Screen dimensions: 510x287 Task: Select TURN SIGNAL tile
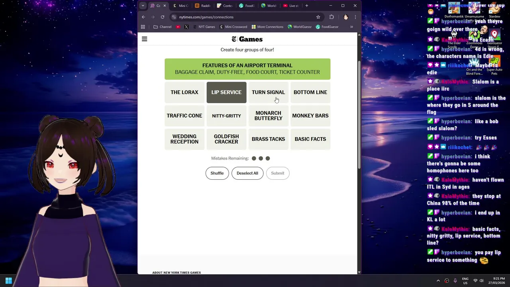268,92
